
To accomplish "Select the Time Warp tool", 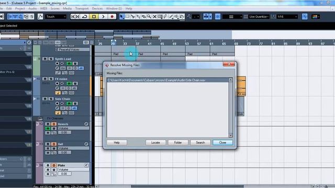I will 160,17.
